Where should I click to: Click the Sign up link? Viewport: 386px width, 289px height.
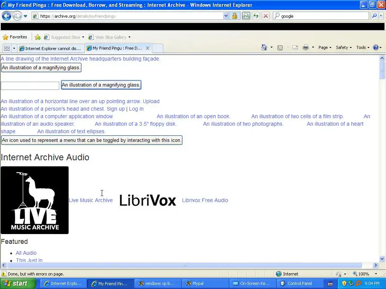point(116,109)
